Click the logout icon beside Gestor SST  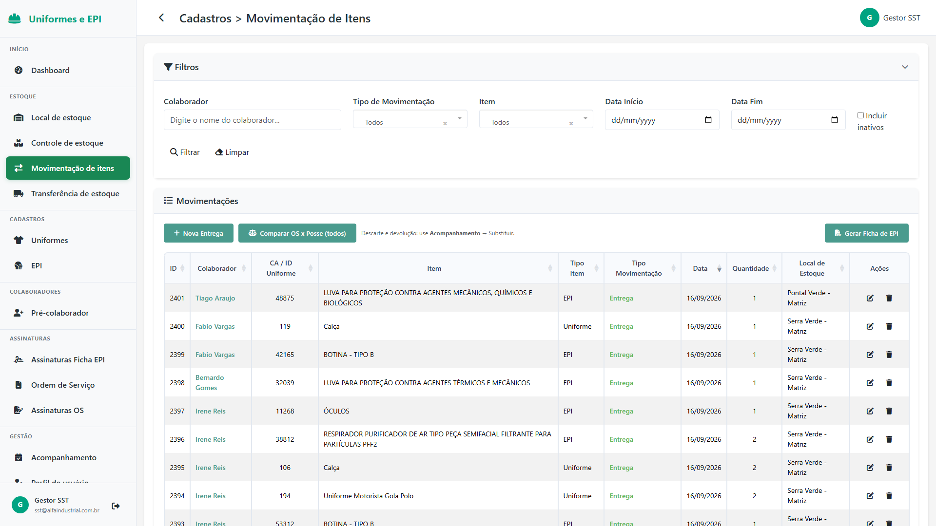pos(116,506)
